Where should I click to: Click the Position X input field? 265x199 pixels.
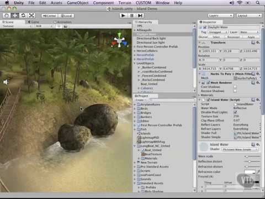[x=210, y=51]
